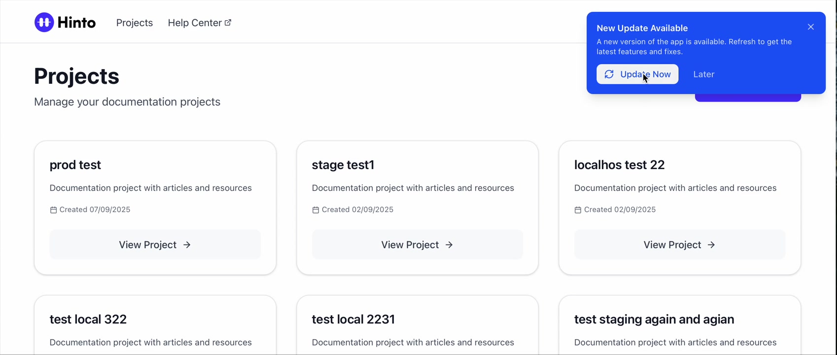The height and width of the screenshot is (355, 837).
Task: Click the refresh icon in Update Now
Action: click(609, 74)
